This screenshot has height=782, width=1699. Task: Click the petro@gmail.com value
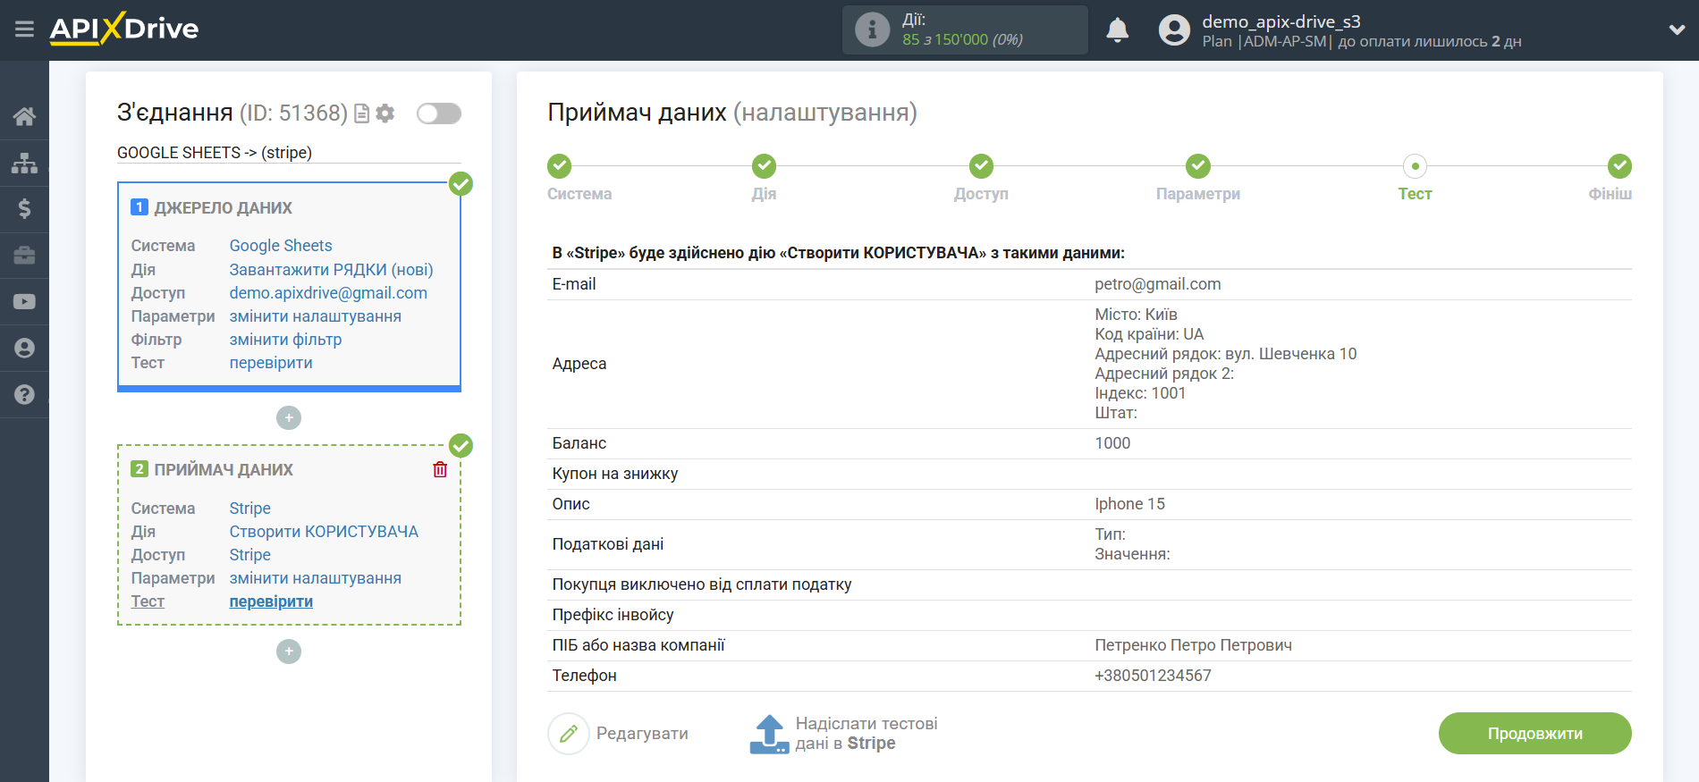[x=1157, y=284]
